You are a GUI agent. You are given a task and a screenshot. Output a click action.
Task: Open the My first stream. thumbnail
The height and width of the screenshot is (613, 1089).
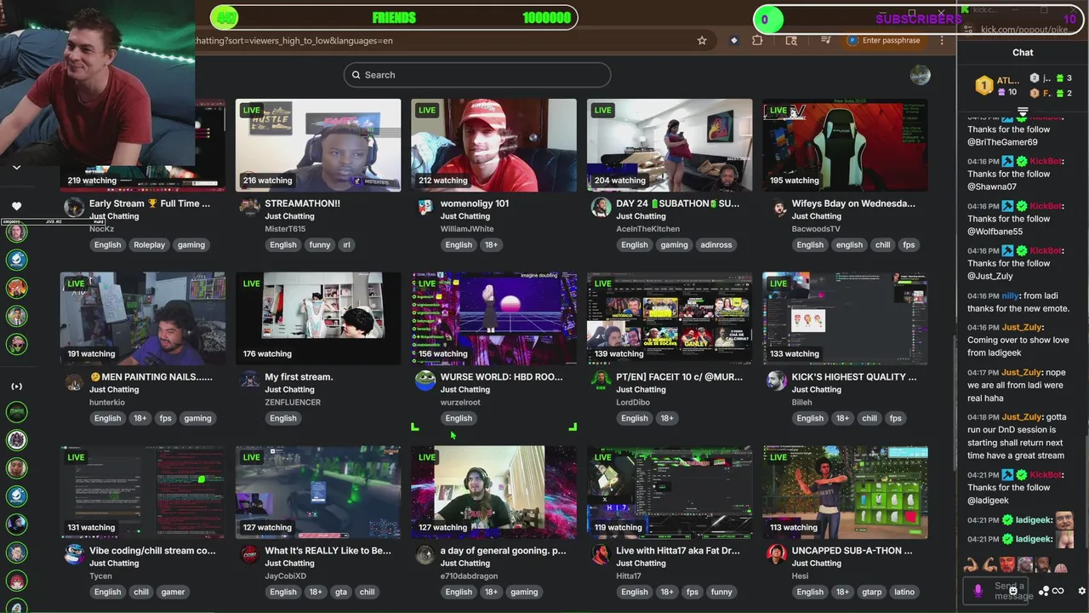pos(318,318)
